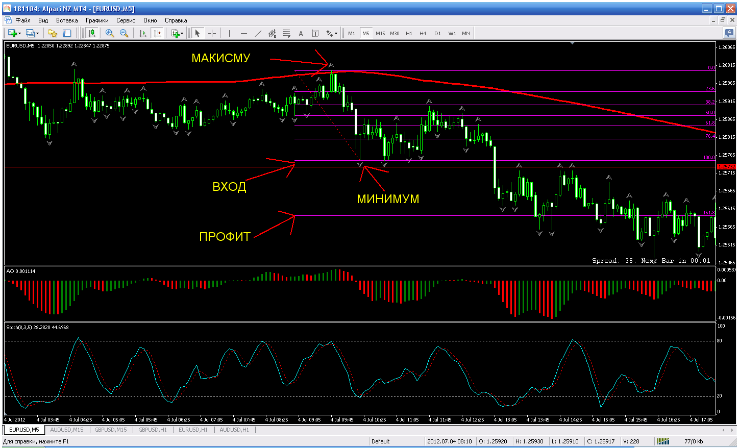Click the Default profile in status bar
Screen dimensions: 739x448
coord(381,441)
